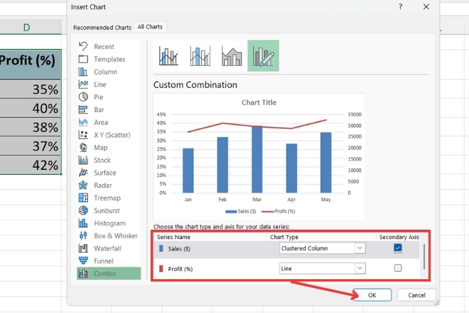Select the Area chart category icon

(x=83, y=122)
